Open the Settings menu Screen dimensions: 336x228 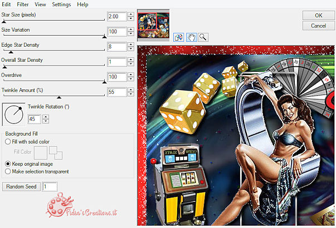point(61,4)
